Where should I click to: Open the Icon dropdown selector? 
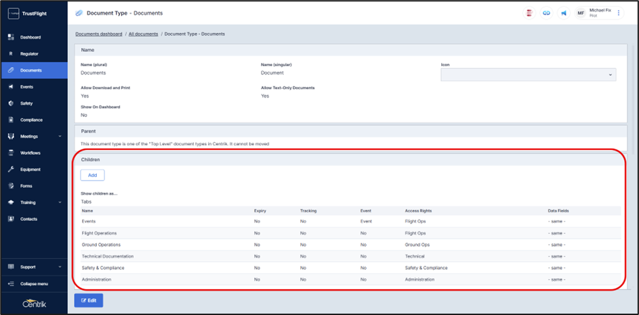click(x=528, y=74)
